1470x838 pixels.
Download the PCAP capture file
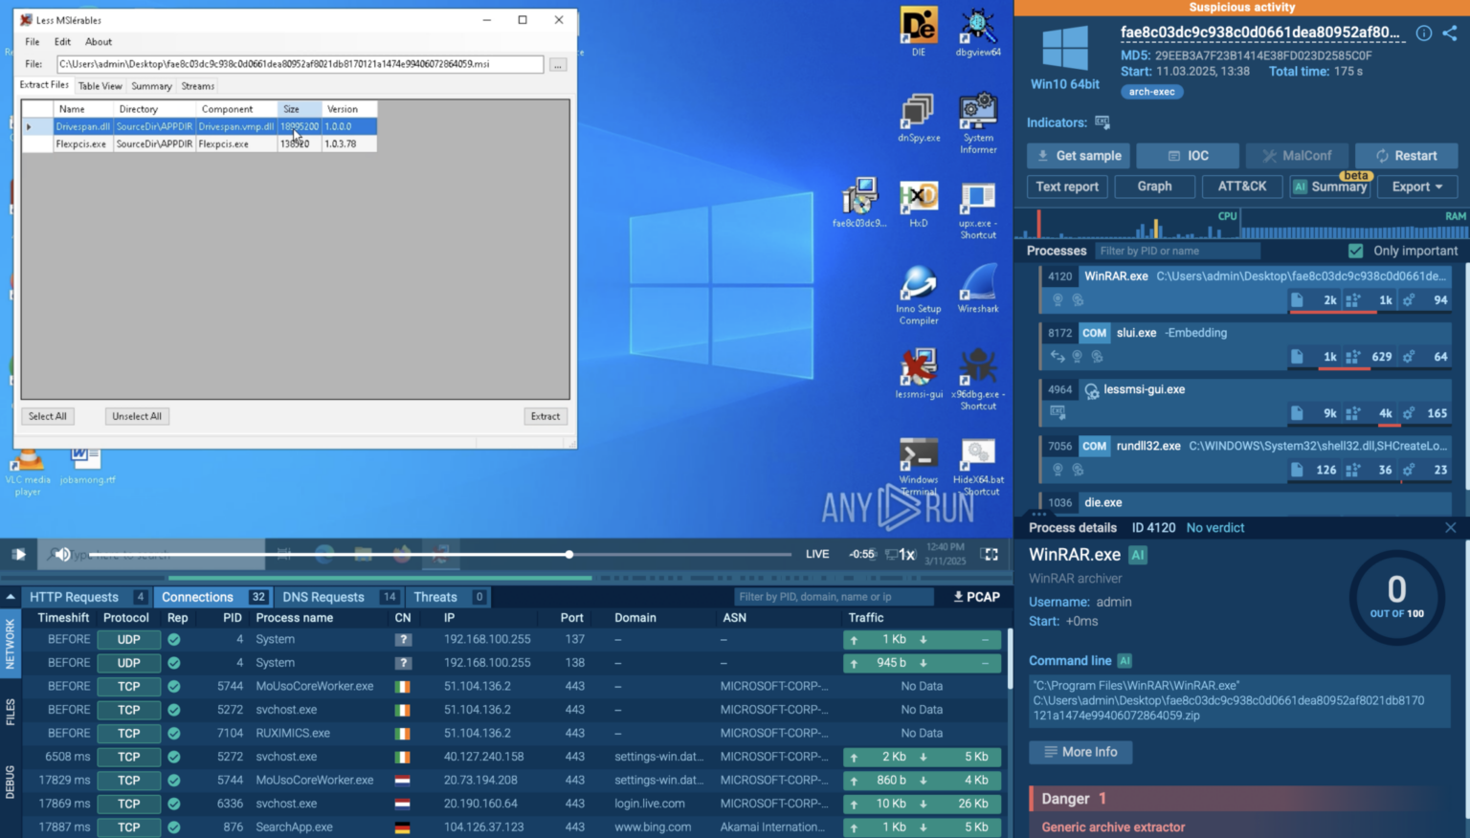tap(975, 596)
